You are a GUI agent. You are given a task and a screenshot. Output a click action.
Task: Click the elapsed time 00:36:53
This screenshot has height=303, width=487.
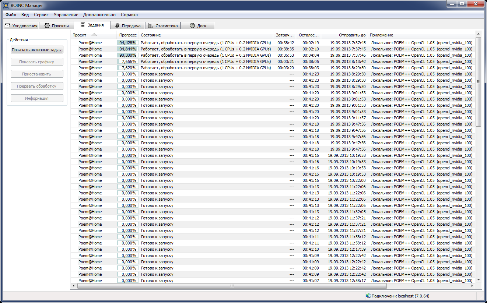pyautogui.click(x=285, y=55)
